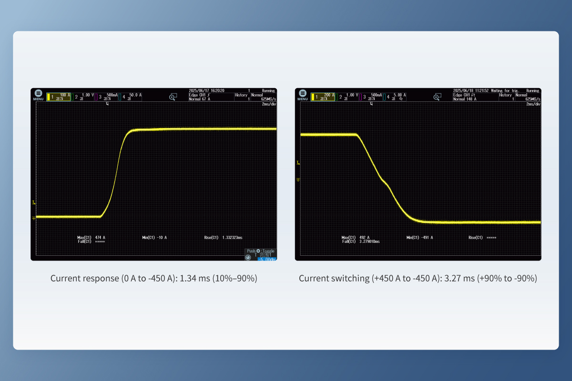The height and width of the screenshot is (381, 572).
Task: Toggle channel 4 (5.00 A) on right scope
Action: (396, 97)
